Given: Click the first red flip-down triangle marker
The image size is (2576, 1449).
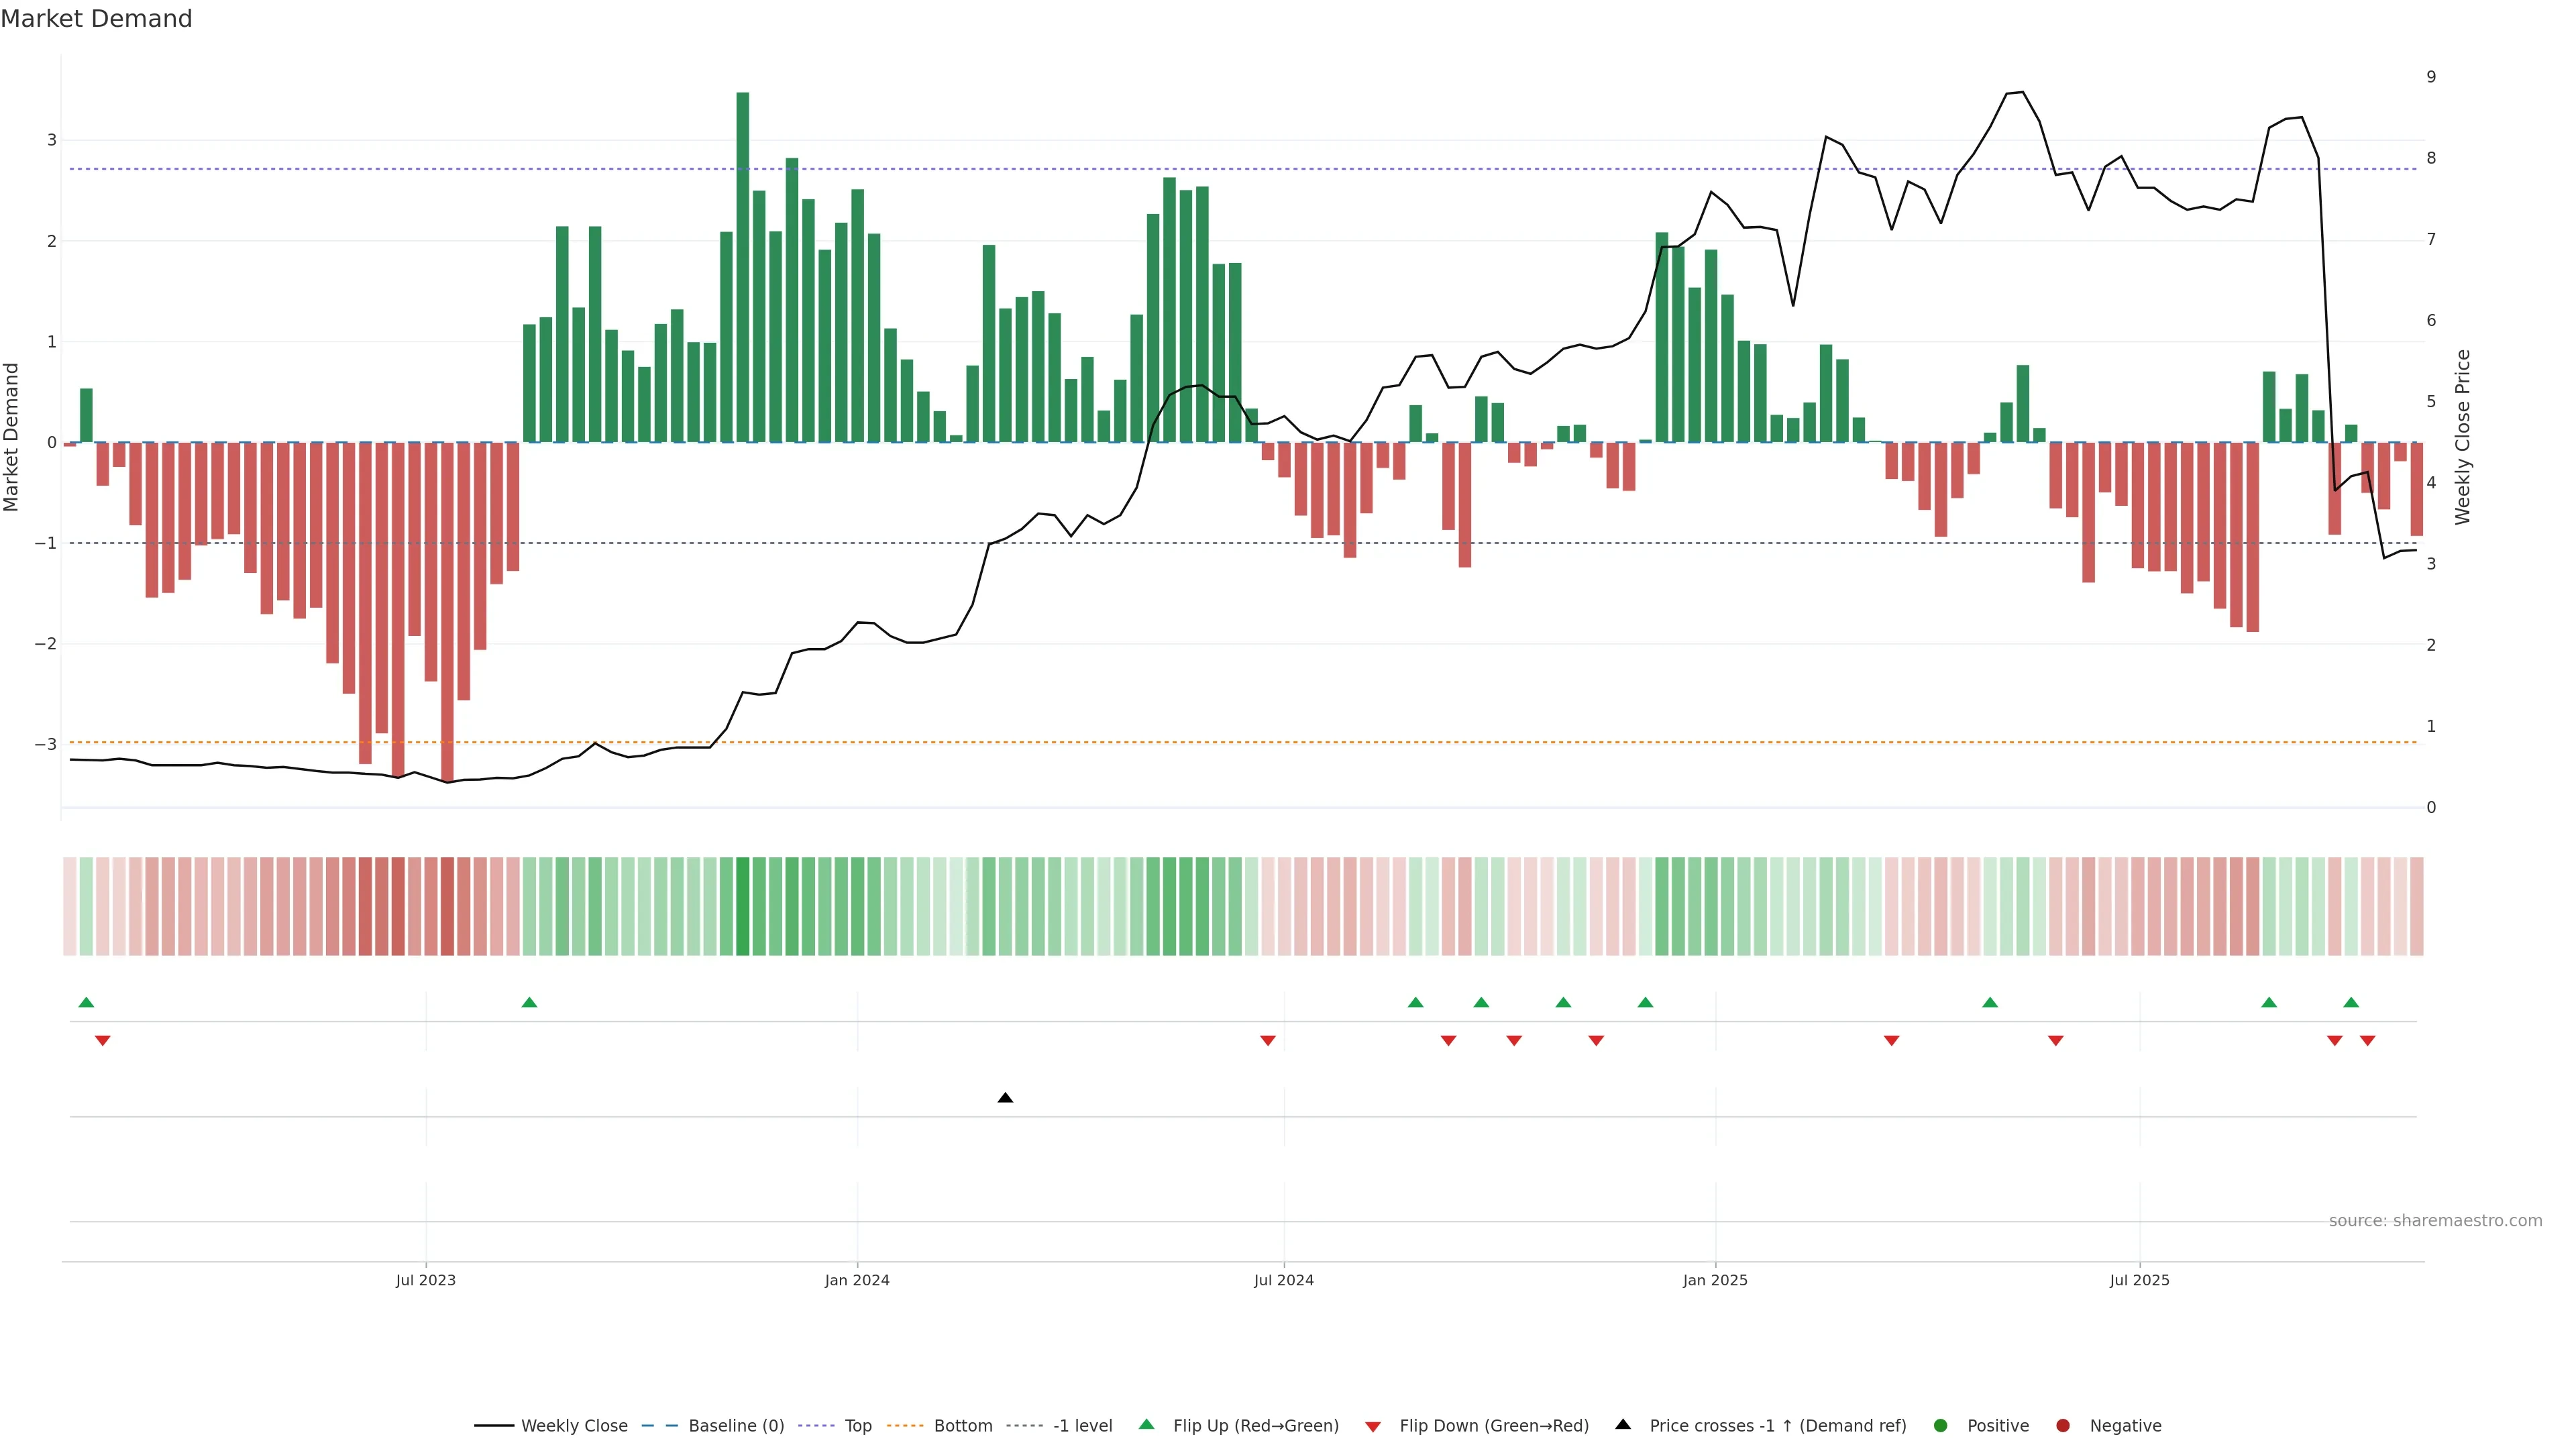Looking at the screenshot, I should (x=102, y=1041).
